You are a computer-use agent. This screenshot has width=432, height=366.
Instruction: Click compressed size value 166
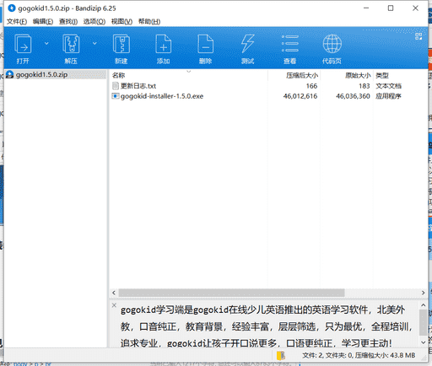(x=311, y=86)
